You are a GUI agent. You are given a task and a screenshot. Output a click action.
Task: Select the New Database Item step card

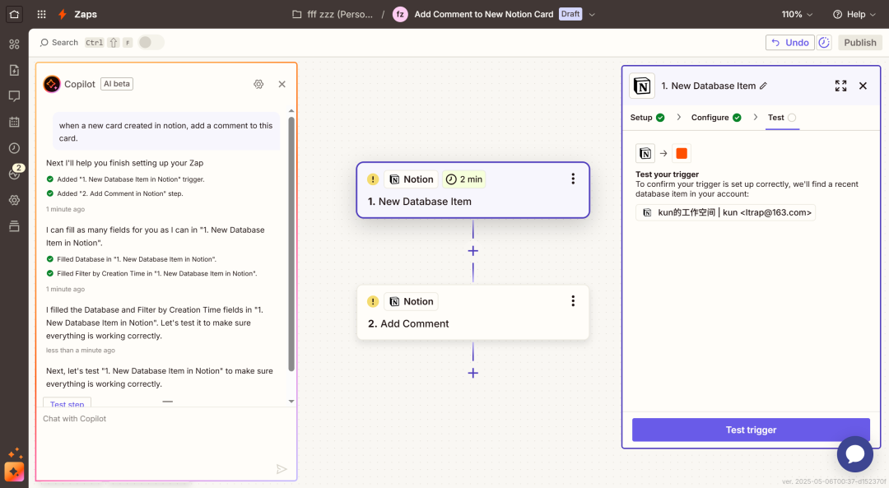click(472, 190)
